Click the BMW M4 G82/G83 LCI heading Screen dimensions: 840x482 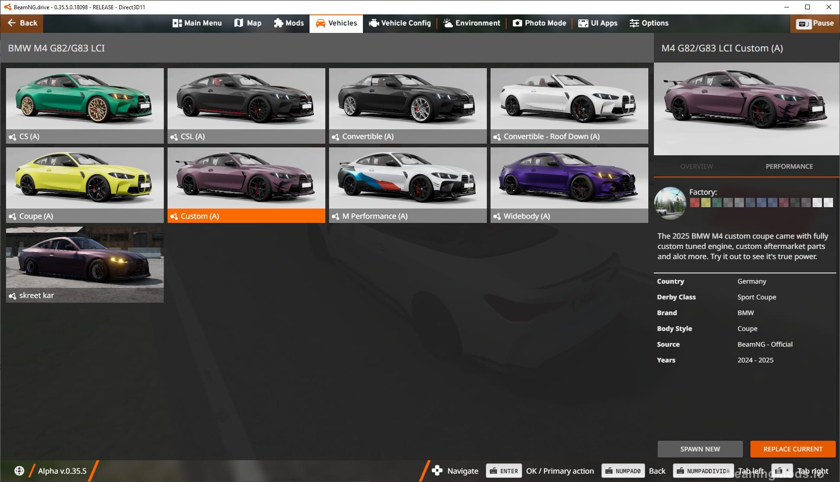pyautogui.click(x=56, y=48)
